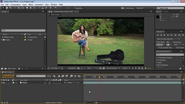Open the Animation menu
The width and height of the screenshot is (185, 104).
39,5
